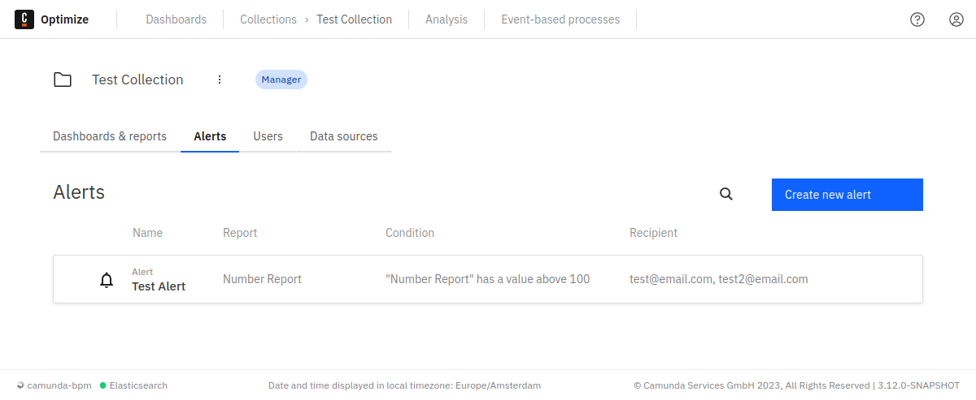Open the help question mark icon
Screen dimensions: 976x400
(x=917, y=19)
